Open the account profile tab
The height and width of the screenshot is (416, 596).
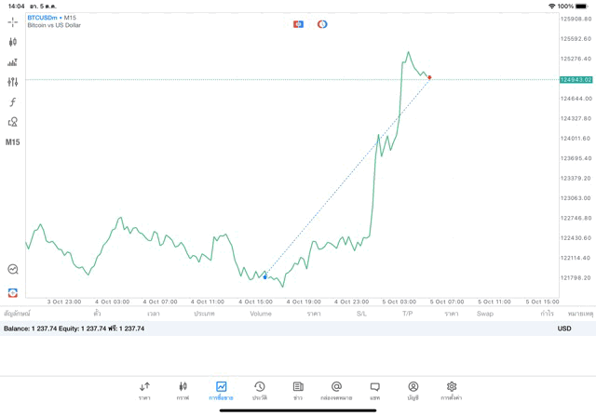(413, 391)
